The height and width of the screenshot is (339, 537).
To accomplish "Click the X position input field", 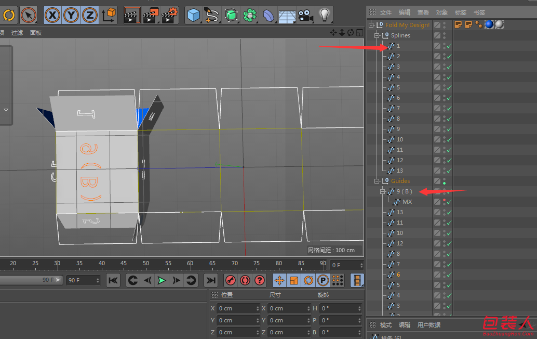I will click(238, 308).
